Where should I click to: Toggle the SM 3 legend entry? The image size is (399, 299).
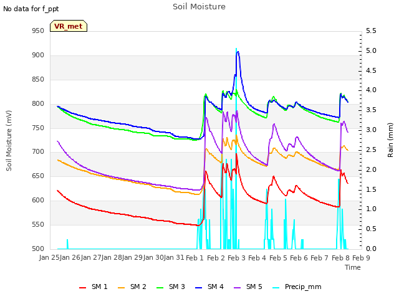point(171,287)
